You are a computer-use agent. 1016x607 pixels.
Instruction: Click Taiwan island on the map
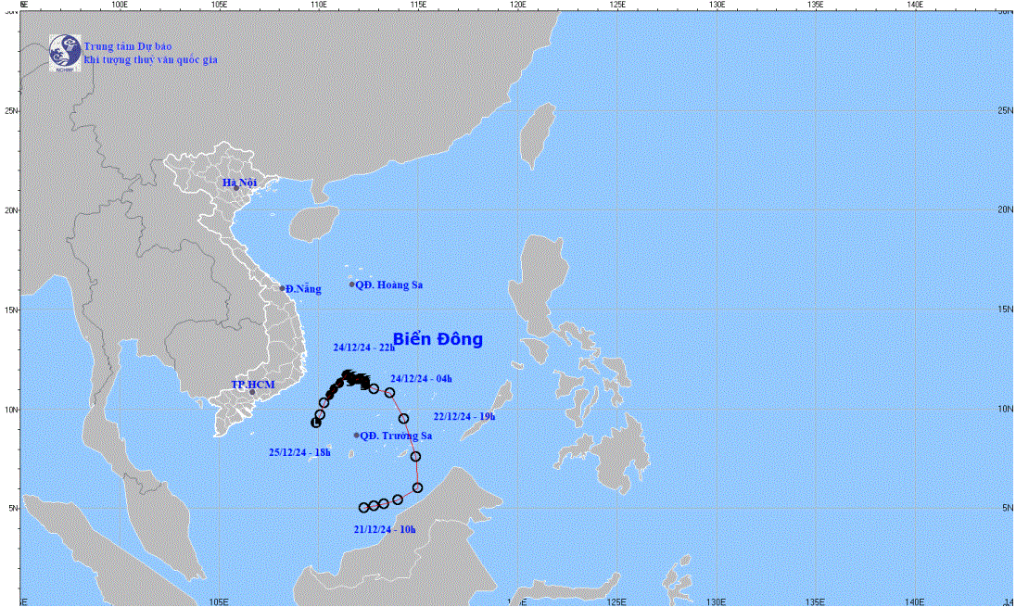[x=537, y=136]
